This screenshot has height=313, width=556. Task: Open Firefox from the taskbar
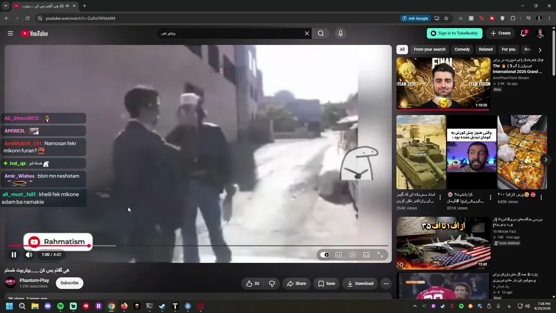(124, 306)
